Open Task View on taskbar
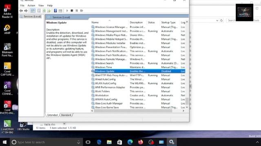The width and height of the screenshot is (261, 146). click(88, 142)
